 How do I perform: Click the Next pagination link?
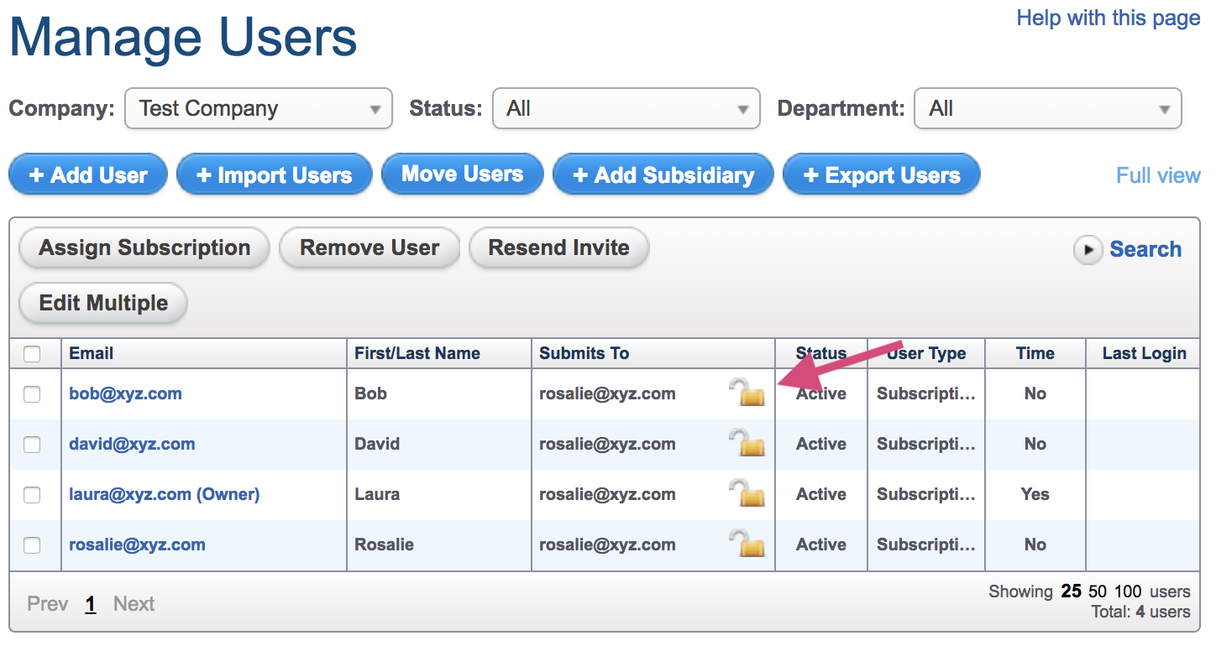coord(134,604)
